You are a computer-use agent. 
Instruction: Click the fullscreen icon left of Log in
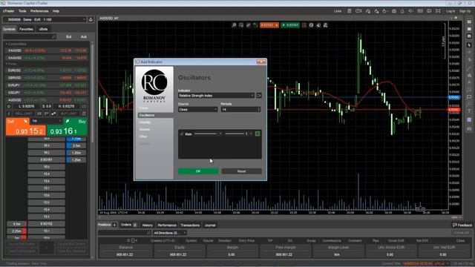(x=438, y=11)
